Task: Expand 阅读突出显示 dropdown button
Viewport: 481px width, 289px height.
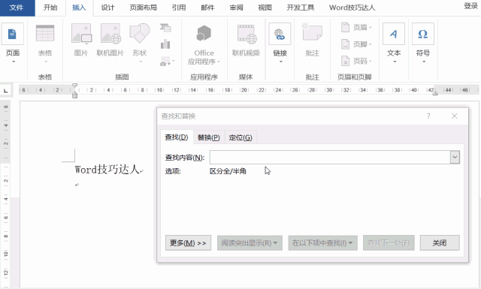Action: point(250,243)
